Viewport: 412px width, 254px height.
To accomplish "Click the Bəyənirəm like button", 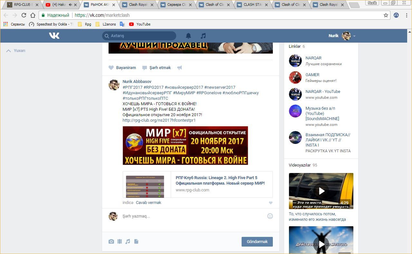I will pyautogui.click(x=122, y=68).
